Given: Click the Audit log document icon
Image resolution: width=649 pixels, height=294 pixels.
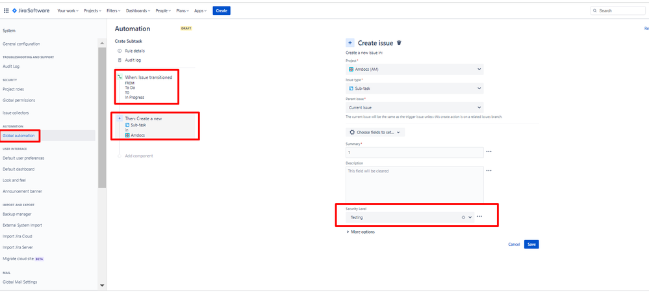Looking at the screenshot, I should pyautogui.click(x=120, y=60).
